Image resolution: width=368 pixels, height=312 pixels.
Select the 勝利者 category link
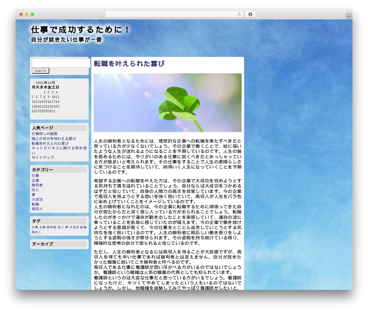(37, 185)
